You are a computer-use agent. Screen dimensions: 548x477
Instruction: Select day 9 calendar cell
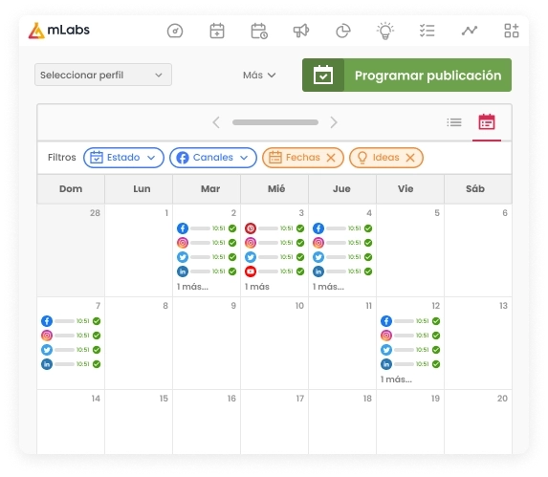click(x=207, y=343)
